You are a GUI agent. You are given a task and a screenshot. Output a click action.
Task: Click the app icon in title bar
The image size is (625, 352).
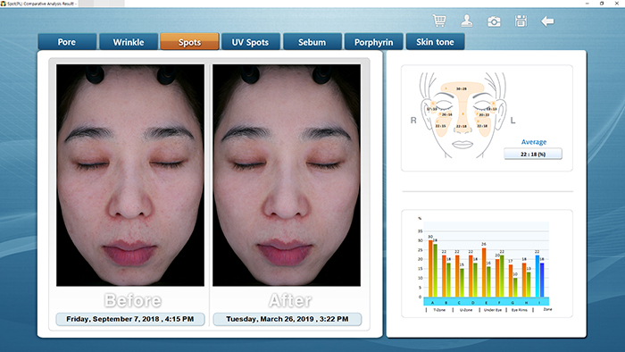point(4,4)
